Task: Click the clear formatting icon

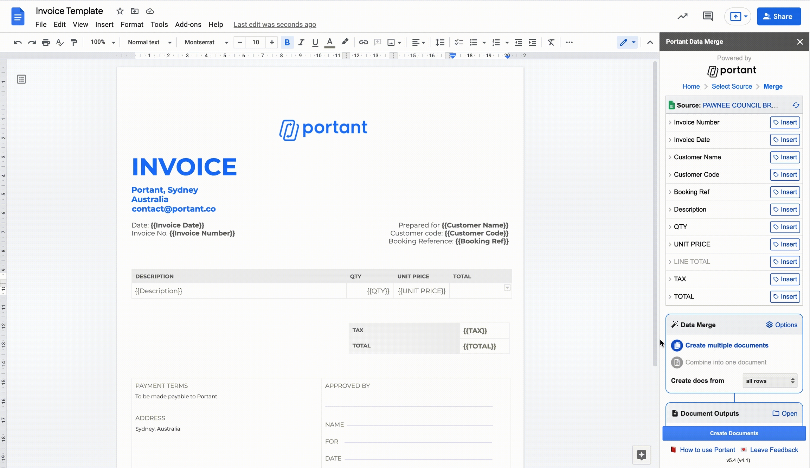Action: point(551,42)
